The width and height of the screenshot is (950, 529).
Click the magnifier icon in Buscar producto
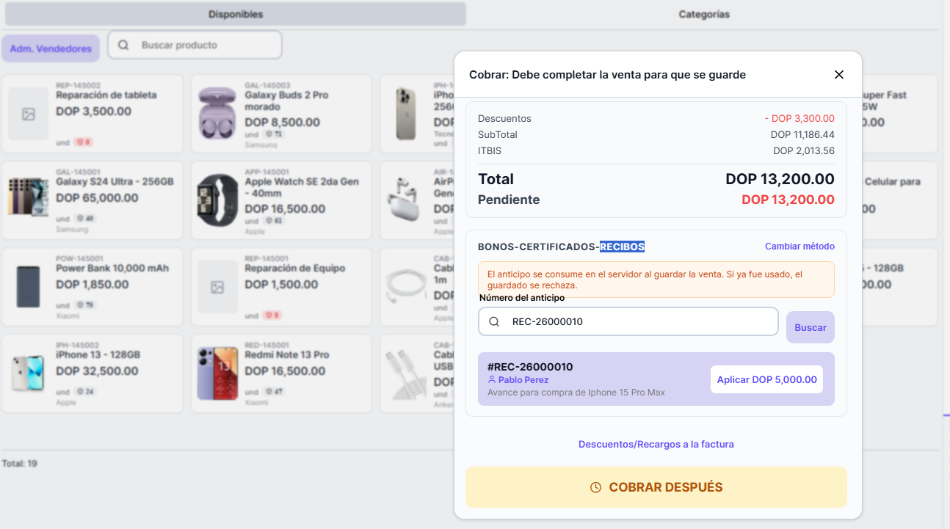click(x=123, y=45)
